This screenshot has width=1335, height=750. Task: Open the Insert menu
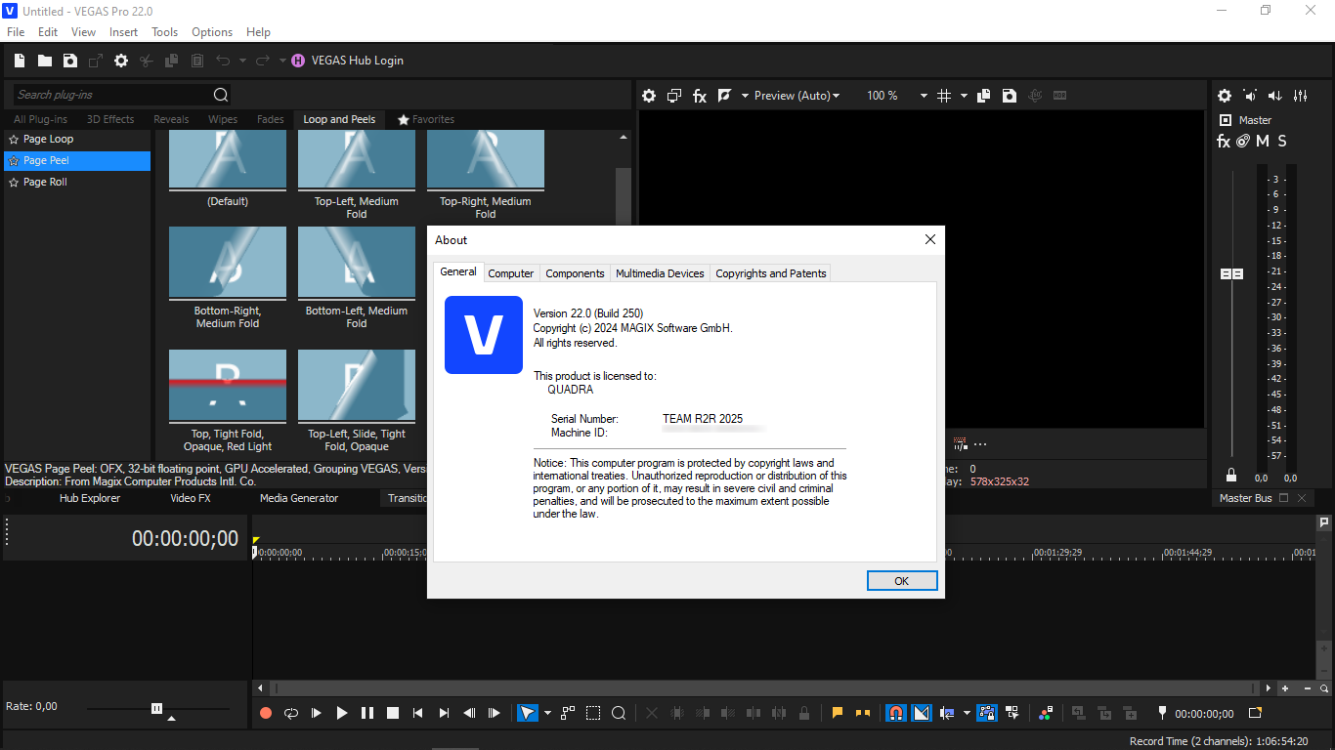pyautogui.click(x=123, y=32)
